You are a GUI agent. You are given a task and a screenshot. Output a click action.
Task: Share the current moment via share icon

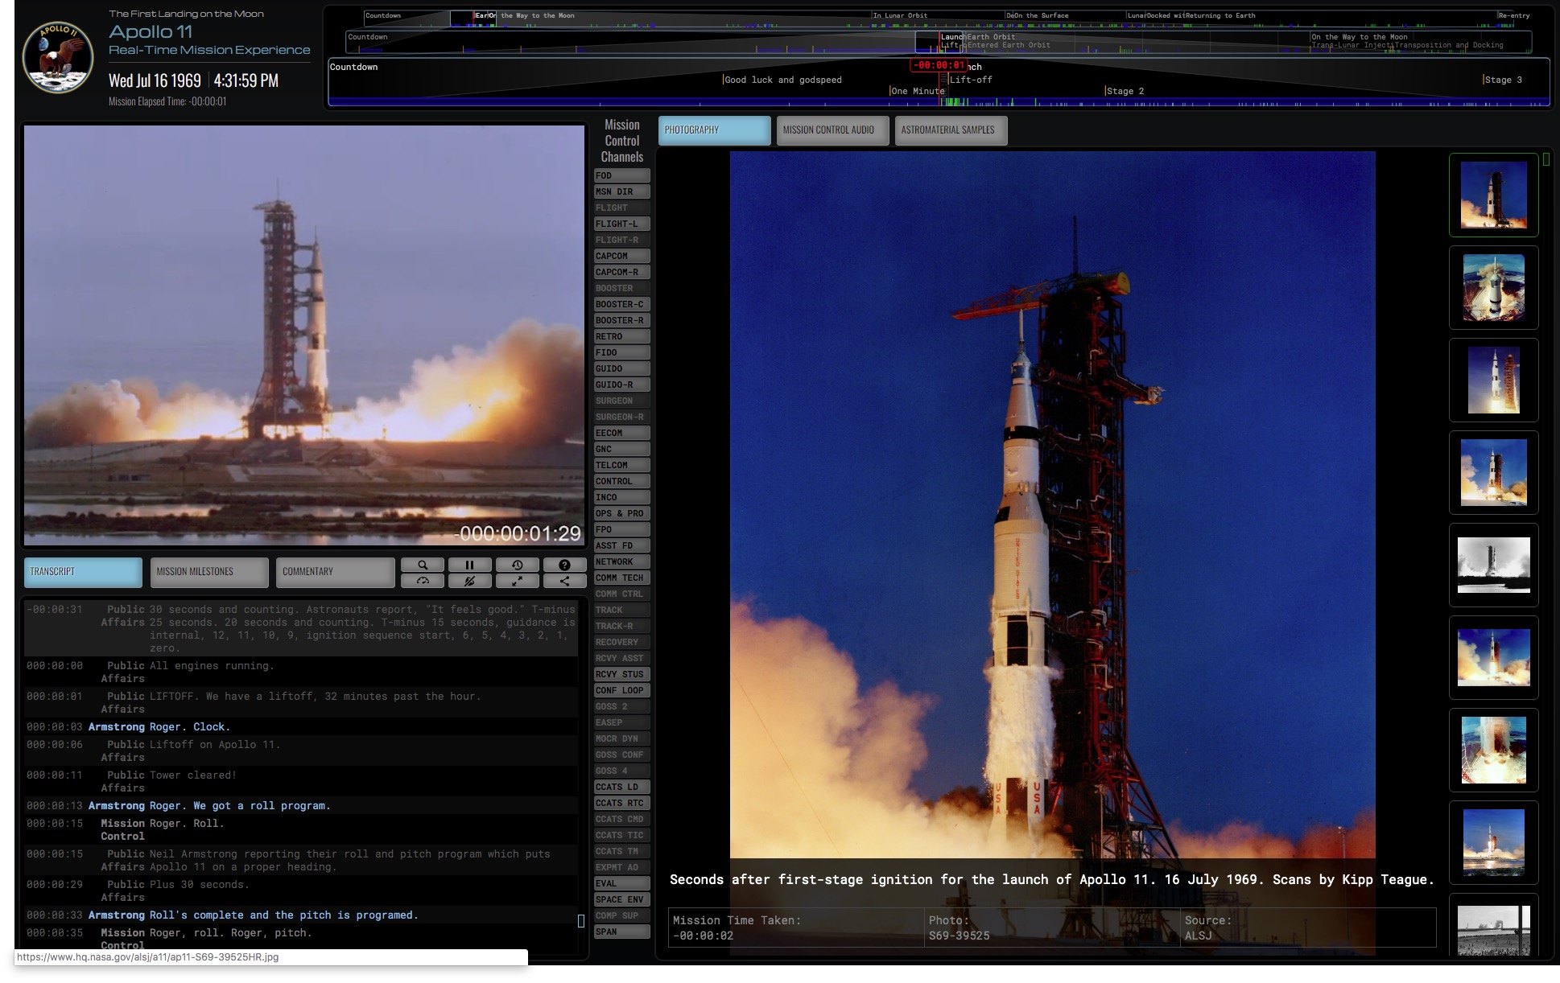[564, 580]
